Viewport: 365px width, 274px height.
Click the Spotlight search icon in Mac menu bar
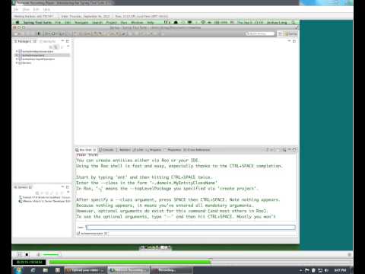(x=294, y=22)
